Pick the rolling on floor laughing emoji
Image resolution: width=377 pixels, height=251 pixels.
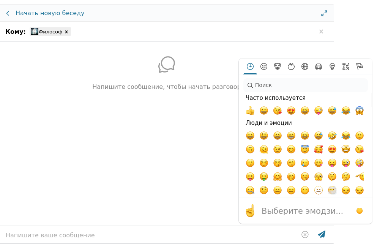coord(332,136)
